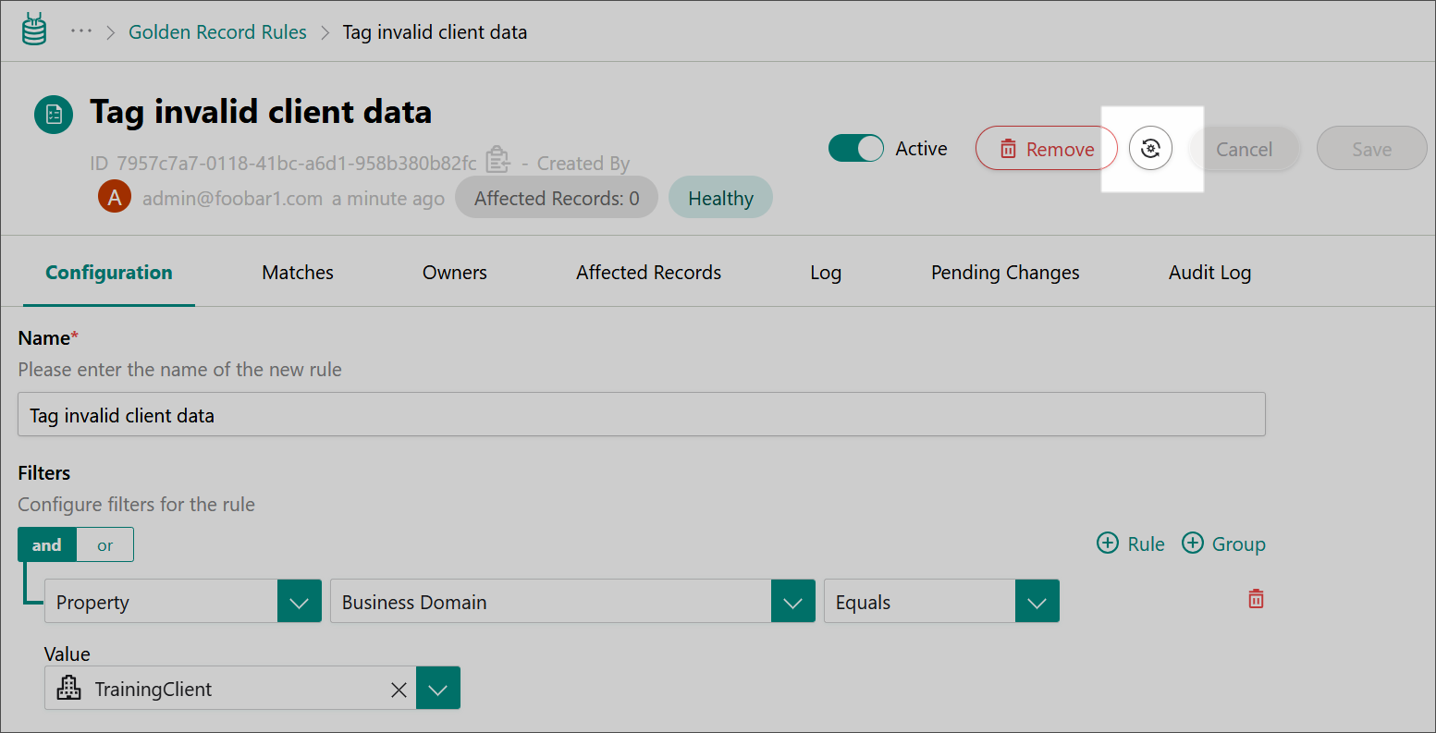Toggle the Active switch off
This screenshot has width=1436, height=733.
(x=855, y=149)
